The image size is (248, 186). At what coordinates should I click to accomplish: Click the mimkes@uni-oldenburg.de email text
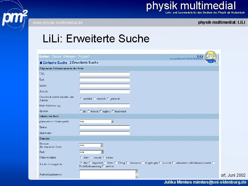click(219, 182)
